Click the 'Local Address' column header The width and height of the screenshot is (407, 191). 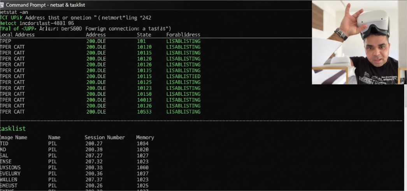point(18,35)
